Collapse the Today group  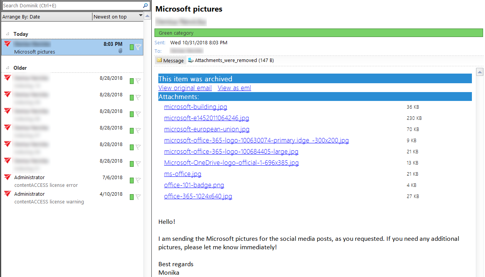[x=8, y=34]
